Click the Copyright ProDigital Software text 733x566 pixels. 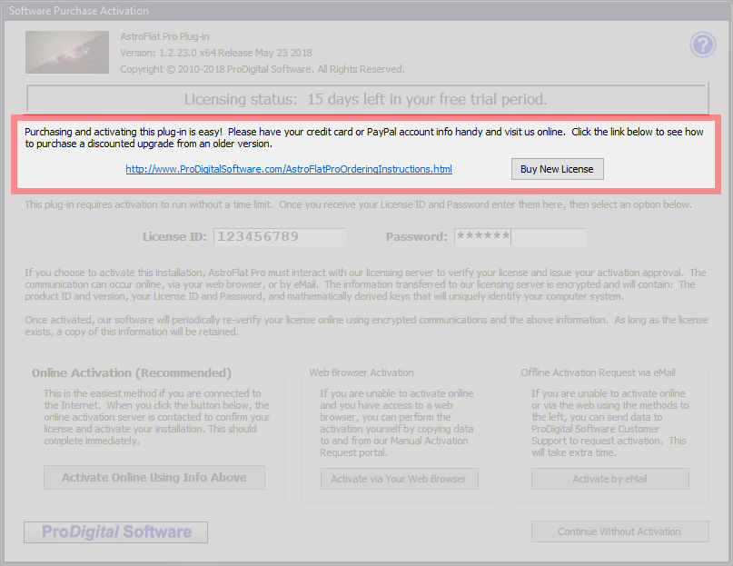click(262, 69)
